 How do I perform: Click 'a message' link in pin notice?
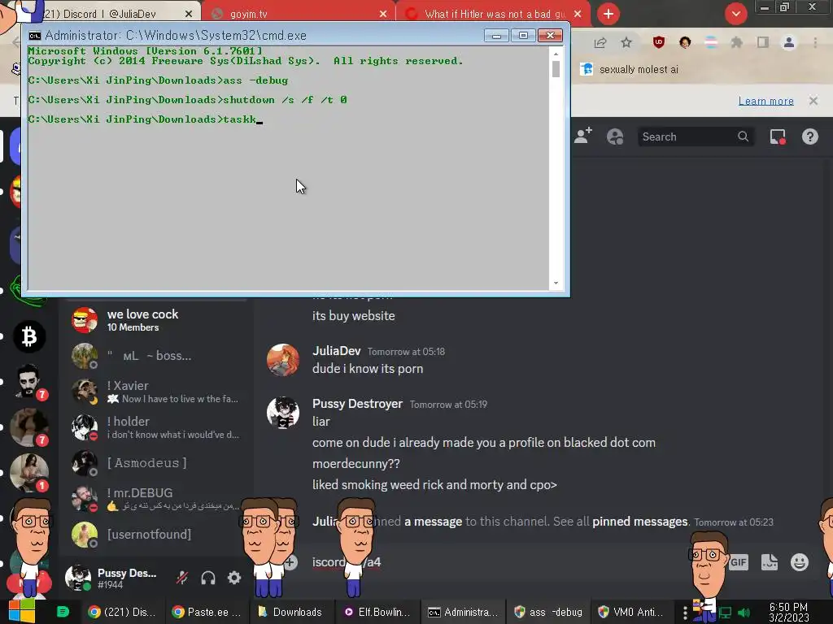pyautogui.click(x=433, y=522)
